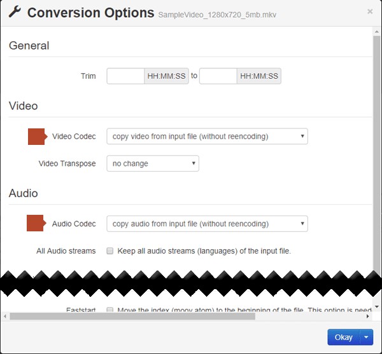Enable Keep all audio streams checkbox
The image size is (382, 354).
[x=110, y=251]
